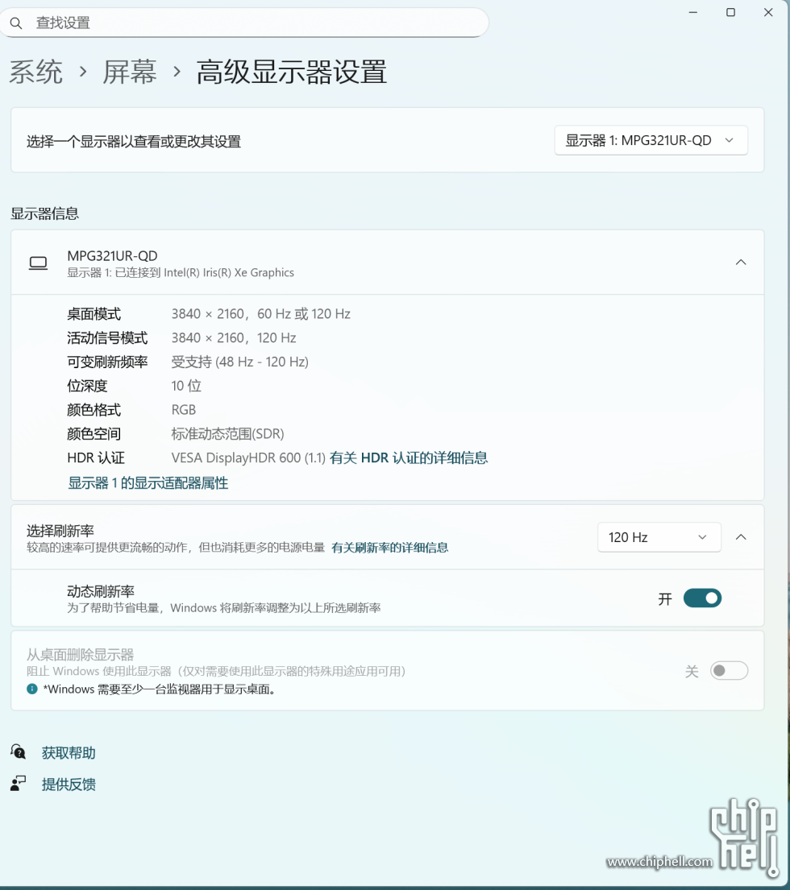Viewport: 790px width, 890px height.
Task: Click the 获取帮助 help icon
Action: click(x=18, y=752)
